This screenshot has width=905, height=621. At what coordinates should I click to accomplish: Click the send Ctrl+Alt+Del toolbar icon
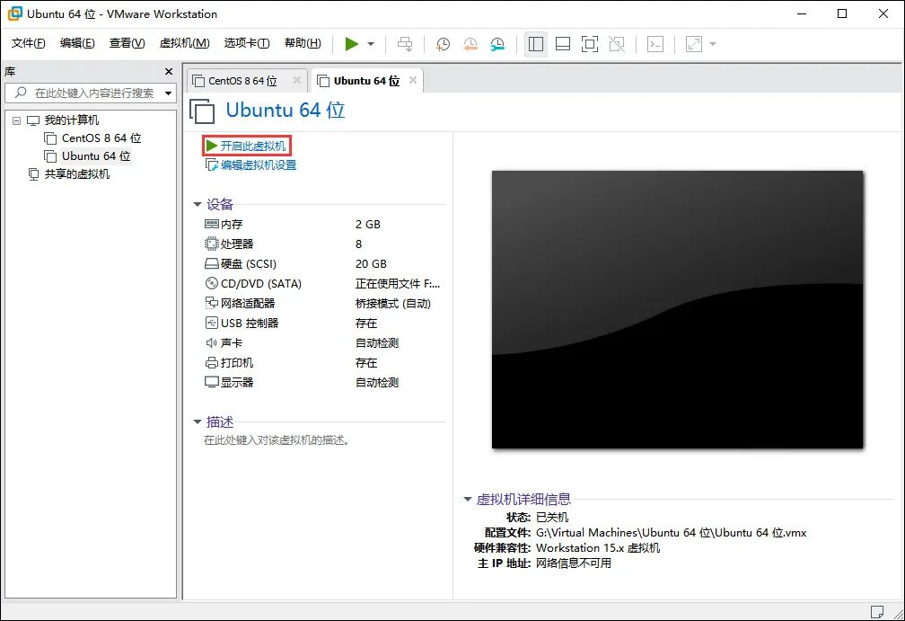[405, 44]
